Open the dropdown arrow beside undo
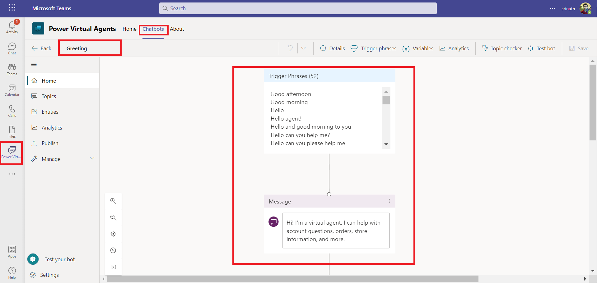 point(303,48)
